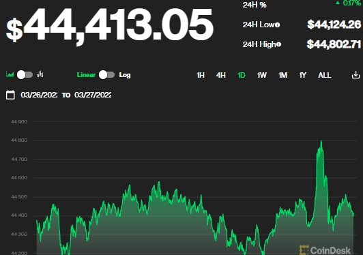This screenshot has height=255, width=363.
Task: Switch to the 1H timeframe
Action: pyautogui.click(x=201, y=75)
